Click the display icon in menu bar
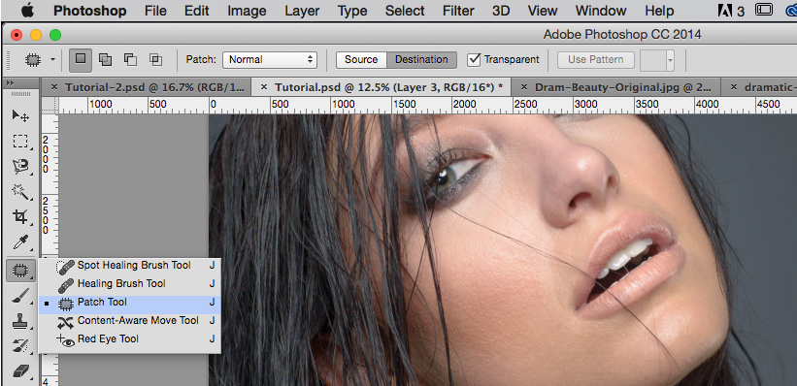Screen dimensions: 797x386 pyautogui.click(x=764, y=10)
